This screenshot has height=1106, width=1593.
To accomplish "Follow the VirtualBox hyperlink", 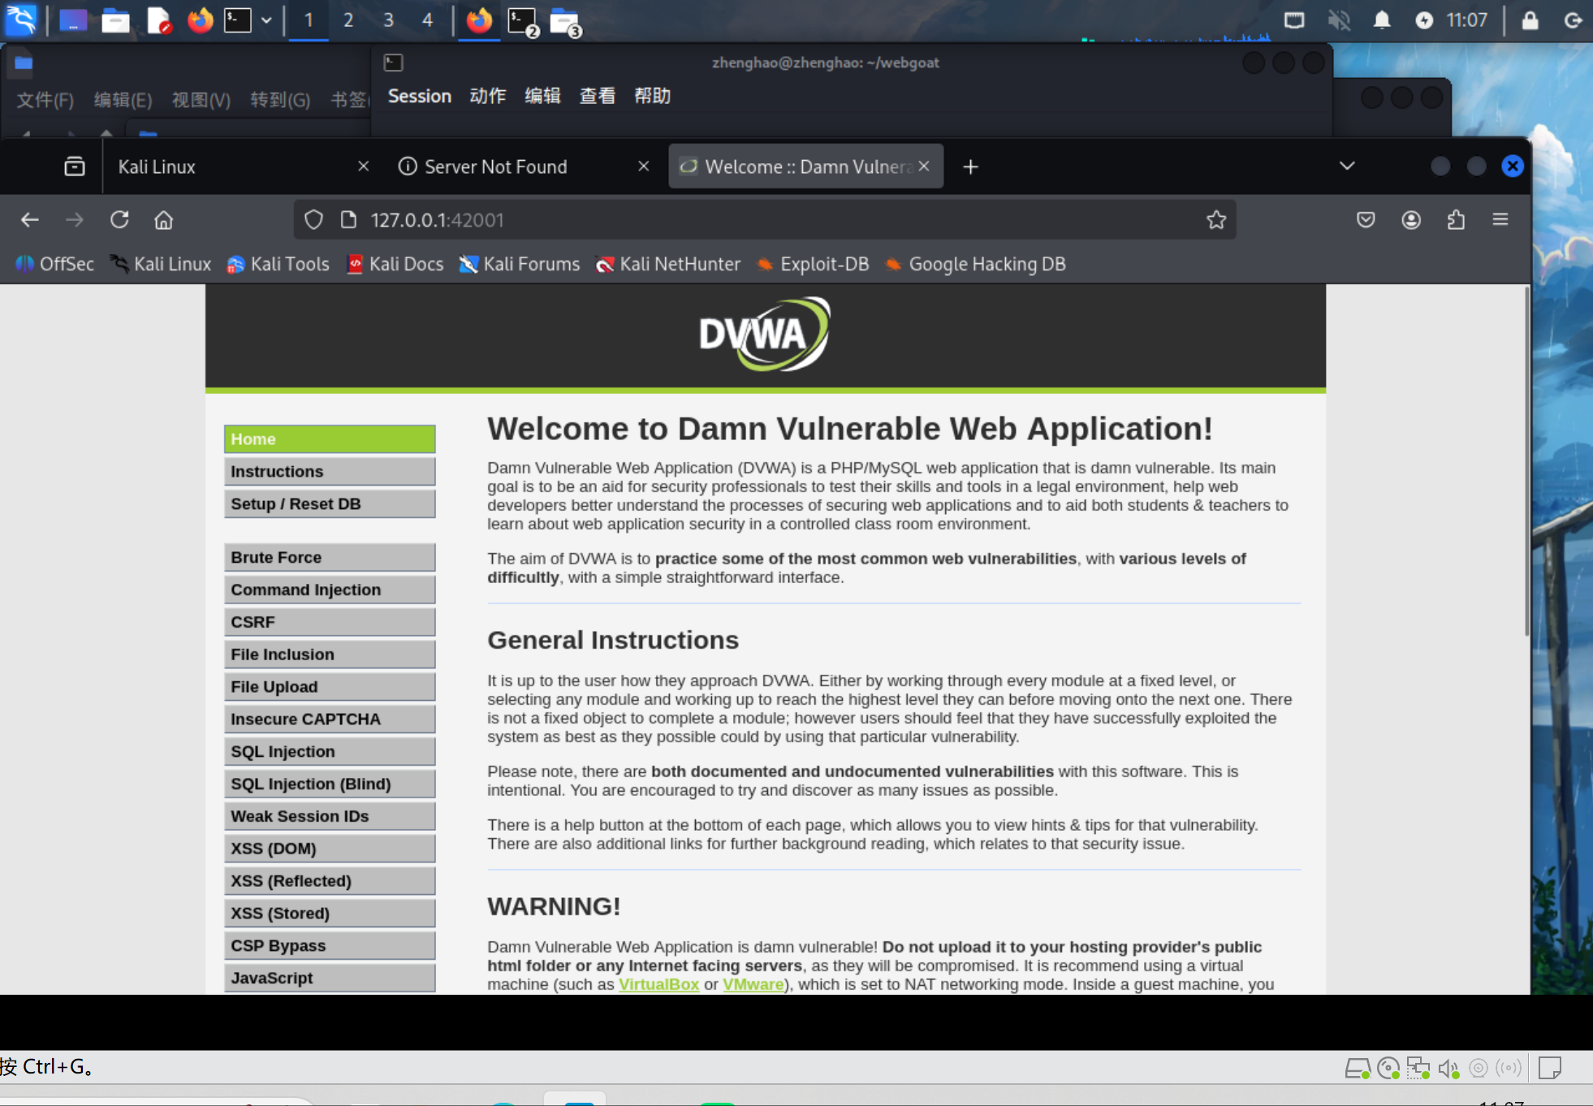I will pyautogui.click(x=658, y=984).
